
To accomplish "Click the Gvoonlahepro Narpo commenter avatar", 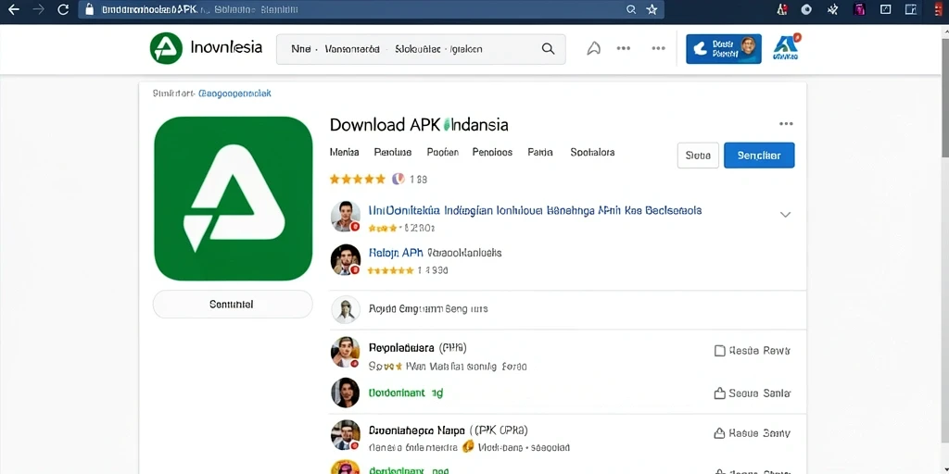I will [346, 435].
